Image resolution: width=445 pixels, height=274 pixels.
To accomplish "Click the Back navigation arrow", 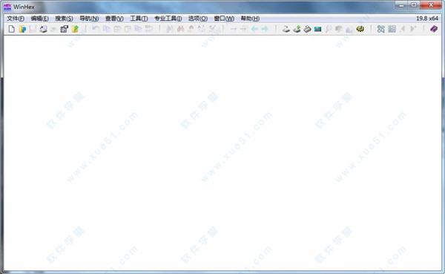I will tap(254, 29).
